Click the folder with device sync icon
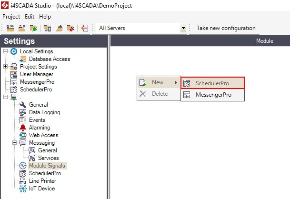290x199 pixels. tap(48, 28)
